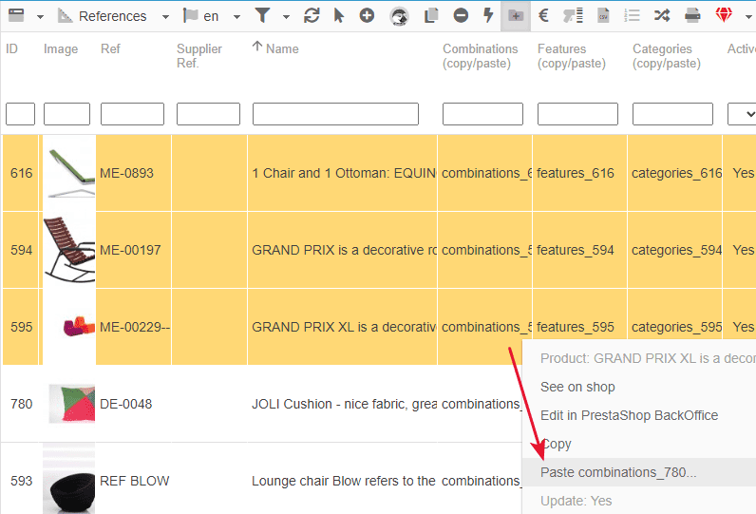The width and height of the screenshot is (756, 514).
Task: Click the Name filter input field
Action: tap(335, 114)
